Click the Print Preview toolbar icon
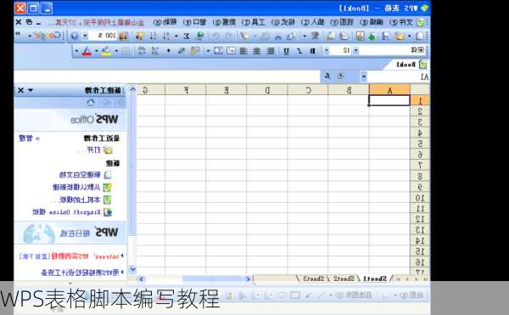Screen dimensions: 509x315 tap(331, 36)
